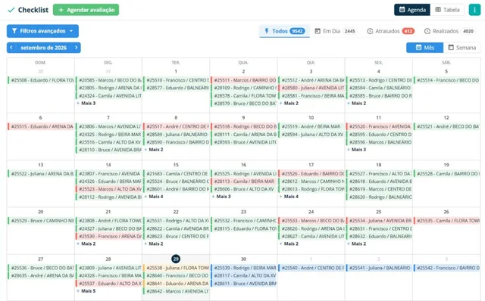Open event #28115 - Eduardo / FLORA TOWER

pyautogui.click(x=243, y=228)
